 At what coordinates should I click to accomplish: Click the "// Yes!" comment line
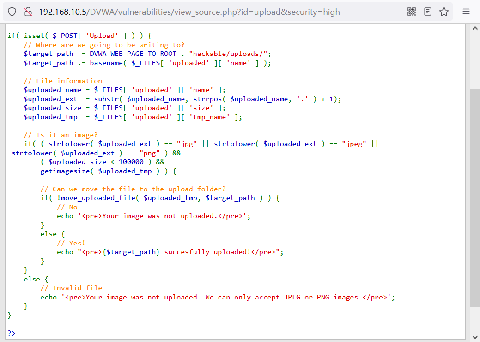point(71,243)
